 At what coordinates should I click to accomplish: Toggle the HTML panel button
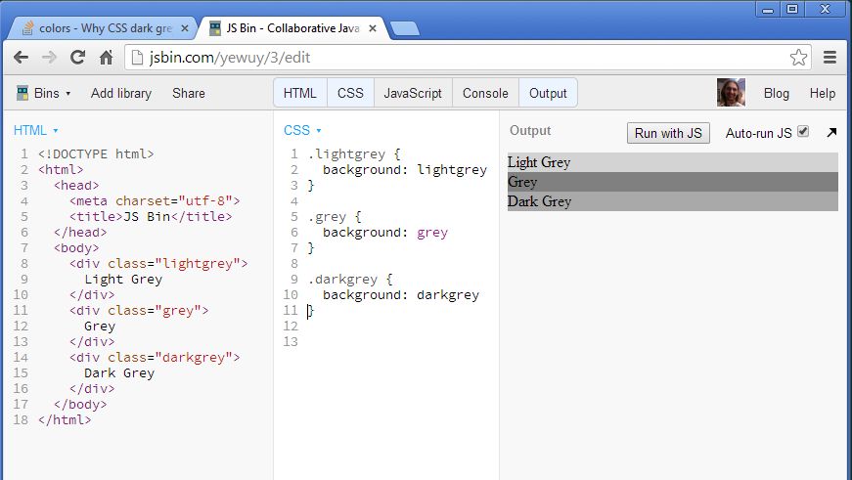(x=300, y=93)
